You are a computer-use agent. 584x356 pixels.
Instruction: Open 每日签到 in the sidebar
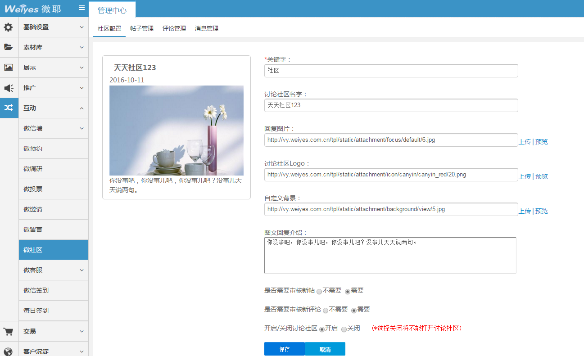[x=54, y=311]
